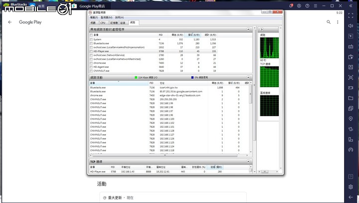Check svchost.exe (LocalServiceNetworkRestricted) checkbox
The height and width of the screenshot is (203, 359).
coord(91,59)
